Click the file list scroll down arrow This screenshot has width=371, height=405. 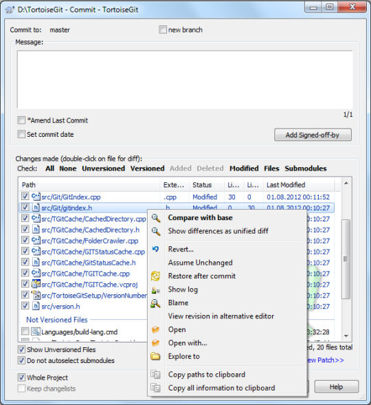[346, 336]
